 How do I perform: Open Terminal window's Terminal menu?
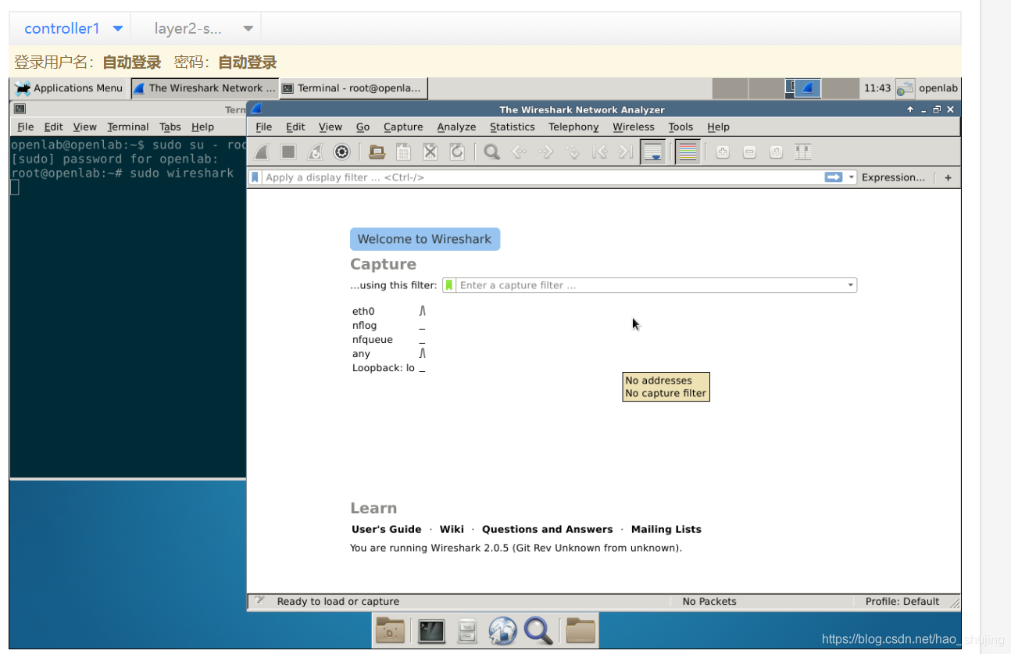[128, 127]
